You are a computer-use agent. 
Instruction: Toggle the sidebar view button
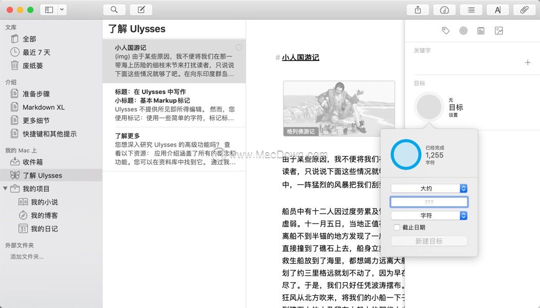point(49,10)
